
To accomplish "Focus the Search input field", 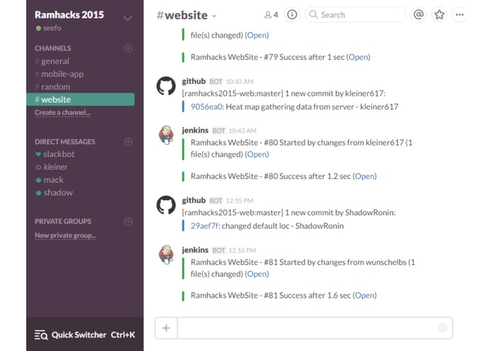I will pos(355,14).
